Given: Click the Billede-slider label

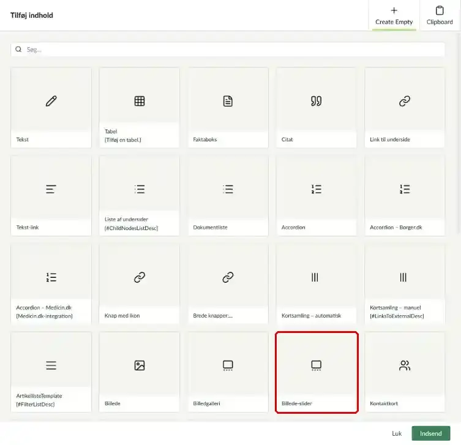Looking at the screenshot, I should [x=297, y=403].
